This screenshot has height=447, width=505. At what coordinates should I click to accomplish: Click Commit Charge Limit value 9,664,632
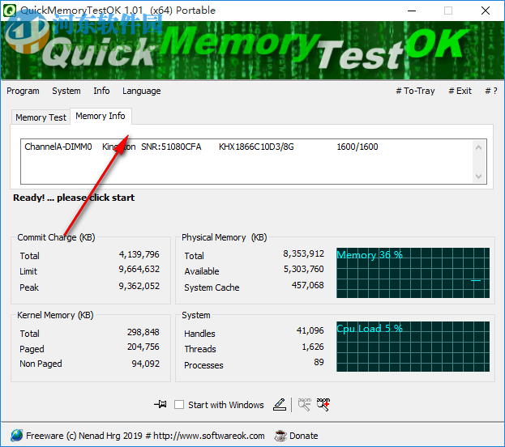pos(139,269)
